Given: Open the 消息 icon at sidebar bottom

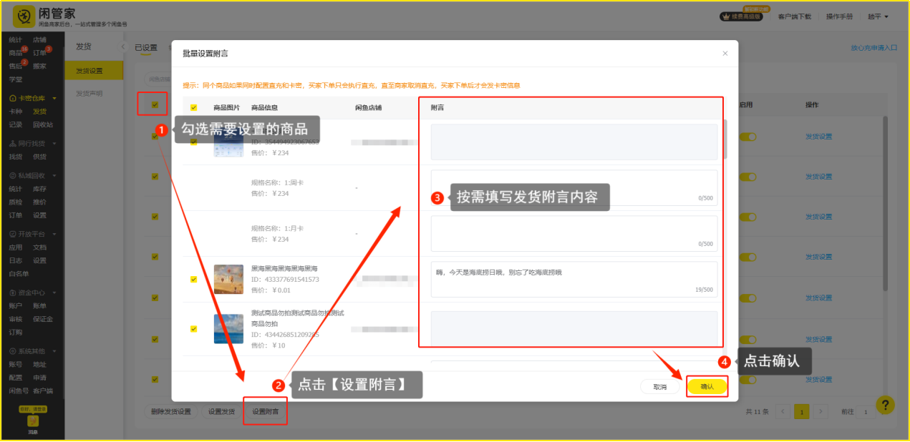Looking at the screenshot, I should coord(33,423).
